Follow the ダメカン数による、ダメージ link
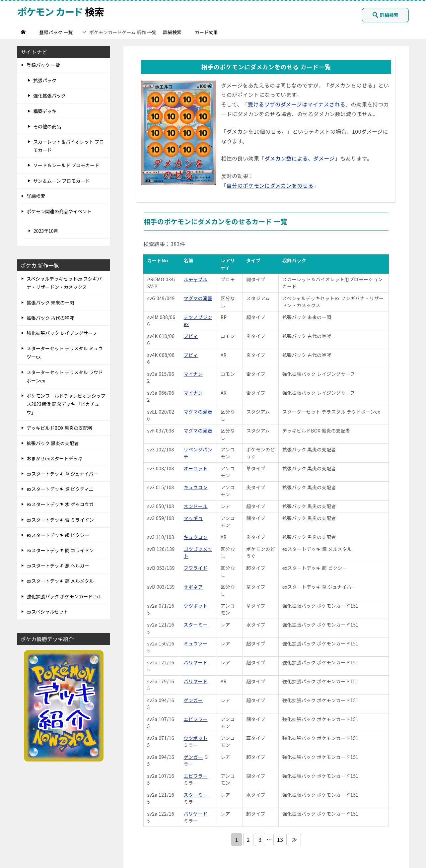426x868 pixels. coord(300,159)
